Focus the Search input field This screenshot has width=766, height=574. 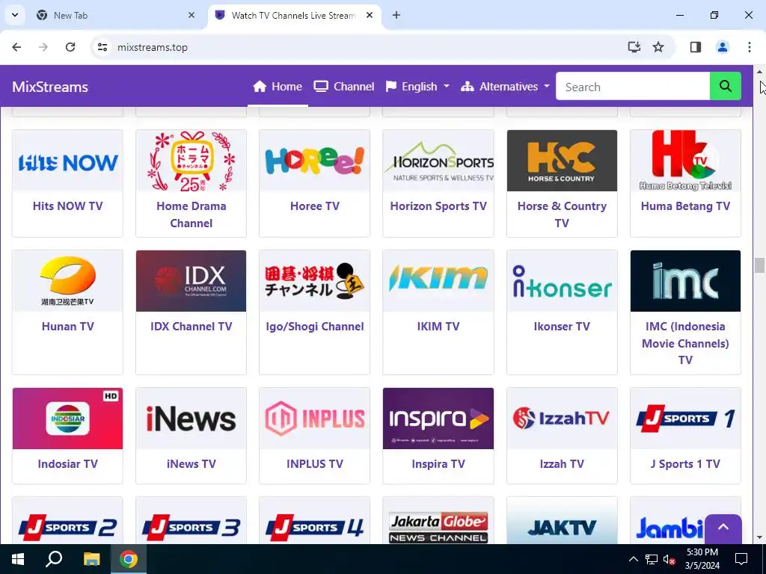pos(633,87)
